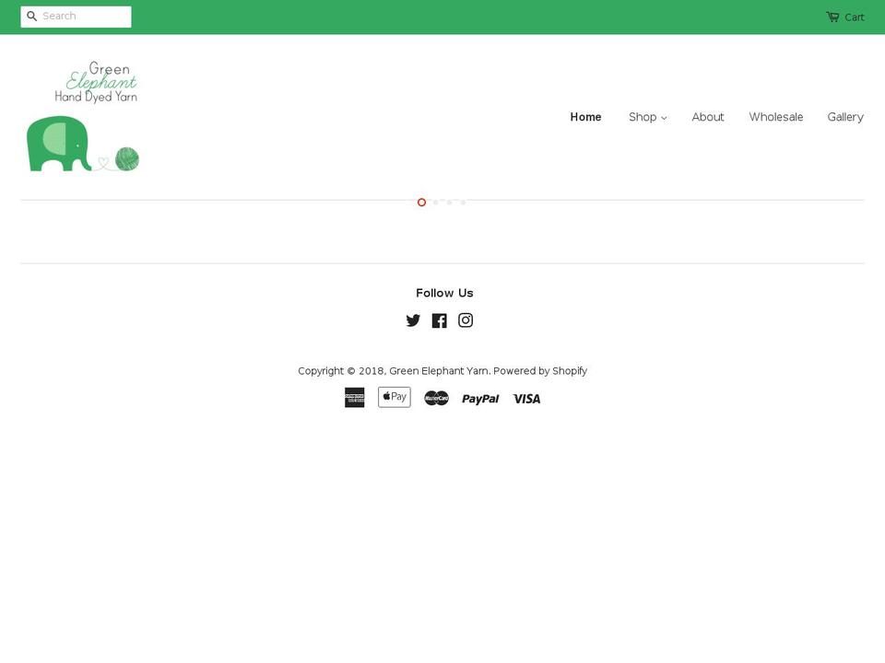Select the first active slideshow dot

(421, 203)
